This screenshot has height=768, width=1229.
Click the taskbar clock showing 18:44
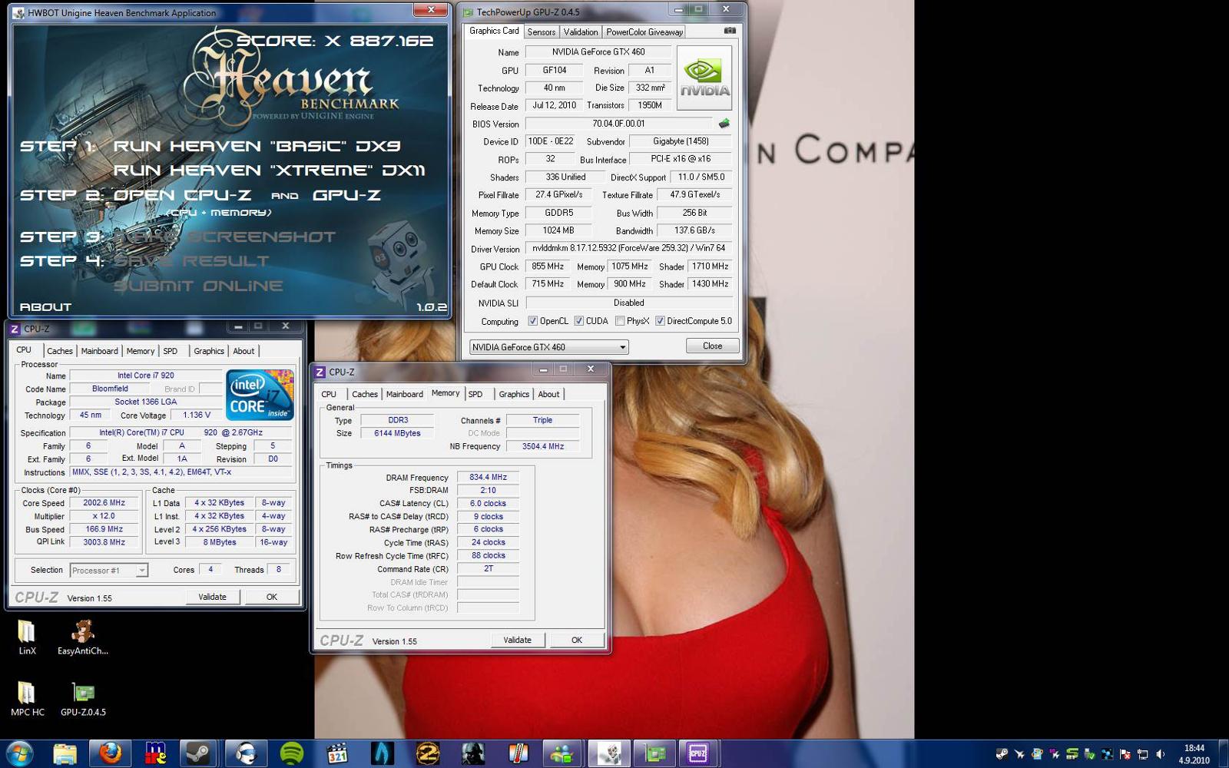tap(1194, 754)
